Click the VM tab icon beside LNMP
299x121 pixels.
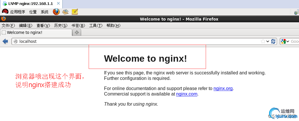tap(5, 4)
